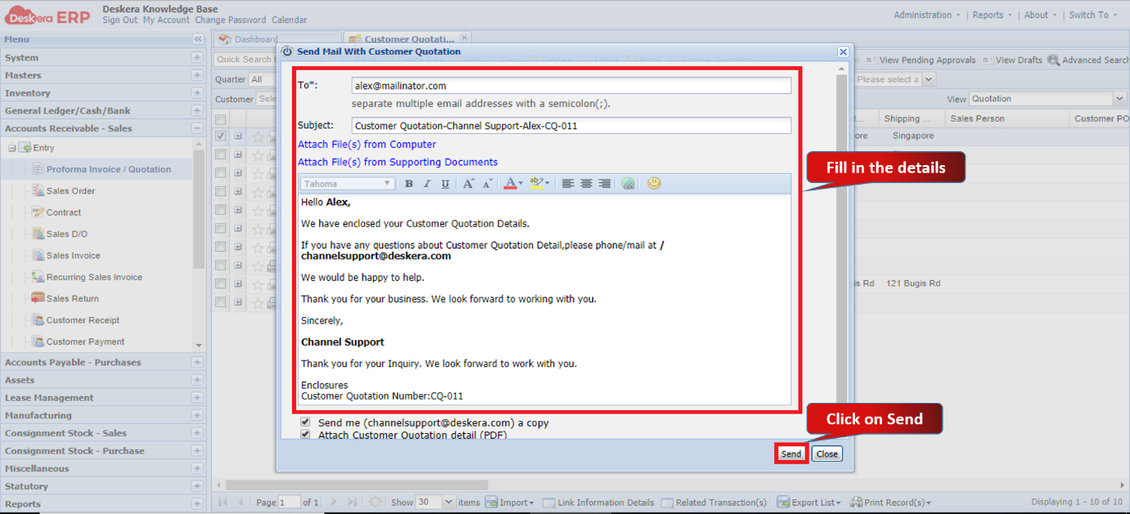Screen dimensions: 1130x514
Task: Click the Customer Payment icon in the tree
Action: [x=38, y=342]
